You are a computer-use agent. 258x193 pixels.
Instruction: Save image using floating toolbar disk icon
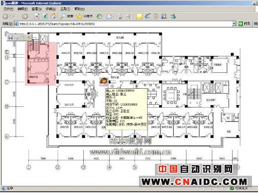click(10, 37)
